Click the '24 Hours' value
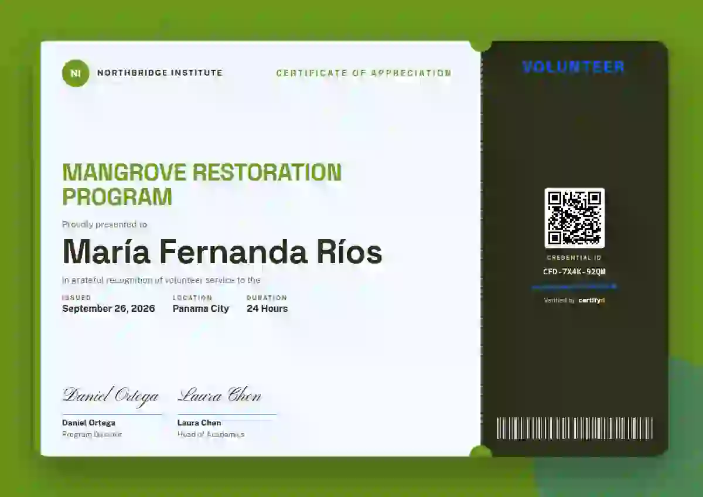Image resolution: width=703 pixels, height=497 pixels. pyautogui.click(x=267, y=309)
